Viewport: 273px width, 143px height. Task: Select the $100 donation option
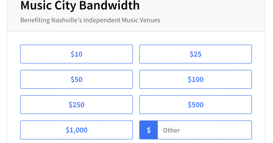(196, 79)
